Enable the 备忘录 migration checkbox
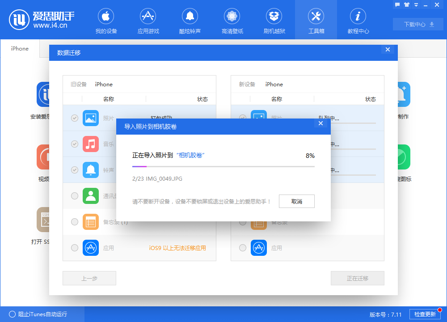The image size is (447, 322). (x=74, y=221)
